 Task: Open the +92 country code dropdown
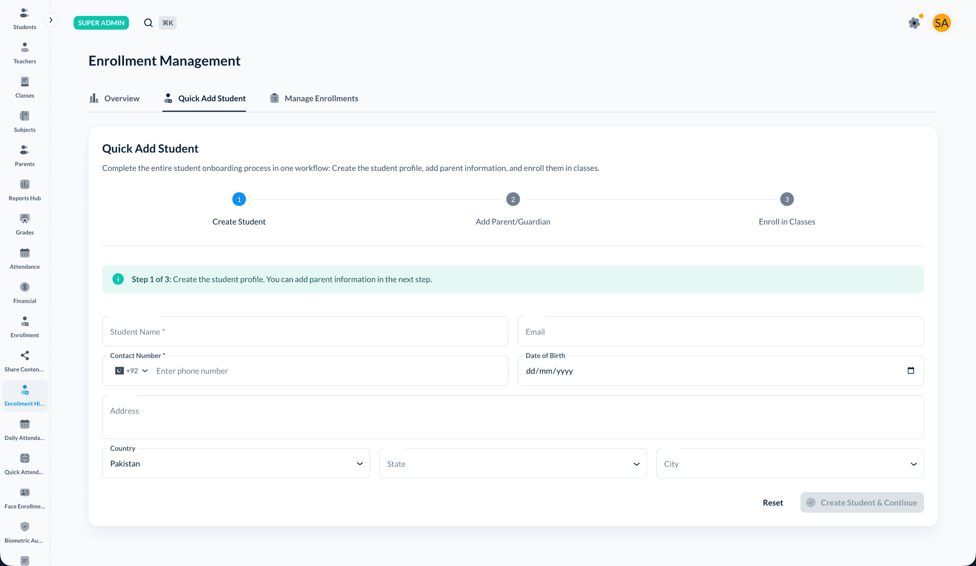[x=132, y=371]
